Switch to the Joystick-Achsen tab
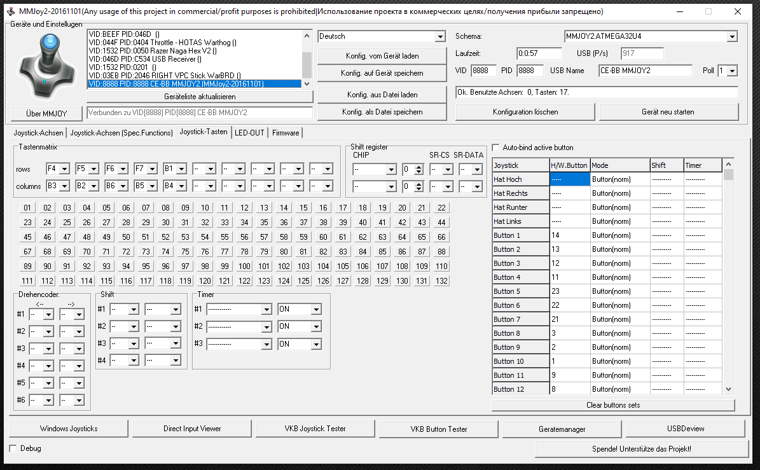The width and height of the screenshot is (760, 470). (x=39, y=133)
